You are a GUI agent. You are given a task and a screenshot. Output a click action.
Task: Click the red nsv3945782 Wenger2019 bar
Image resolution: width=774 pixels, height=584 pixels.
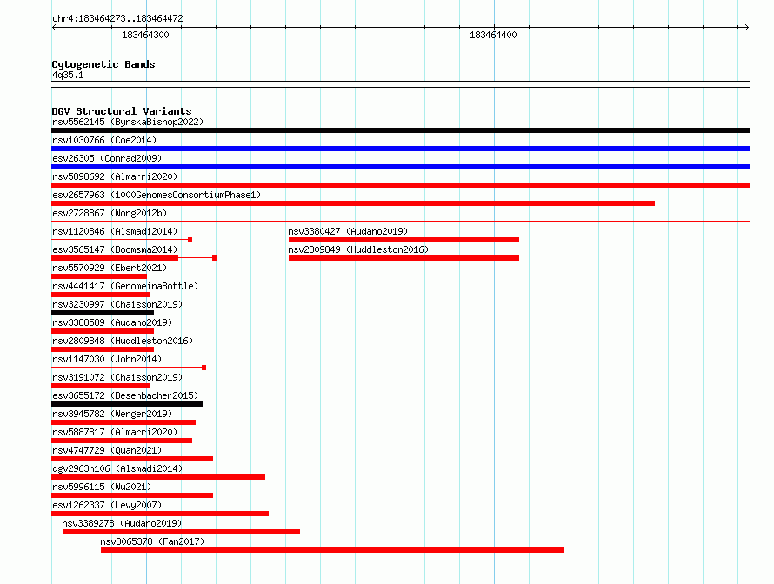123,422
